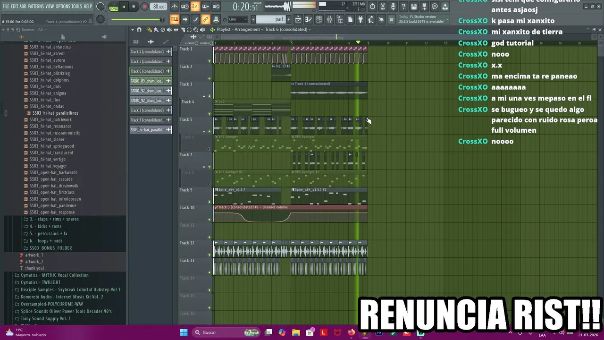Collapse the Track 3 group arrow
Viewport: 604px width, 340px height.
(204, 96)
